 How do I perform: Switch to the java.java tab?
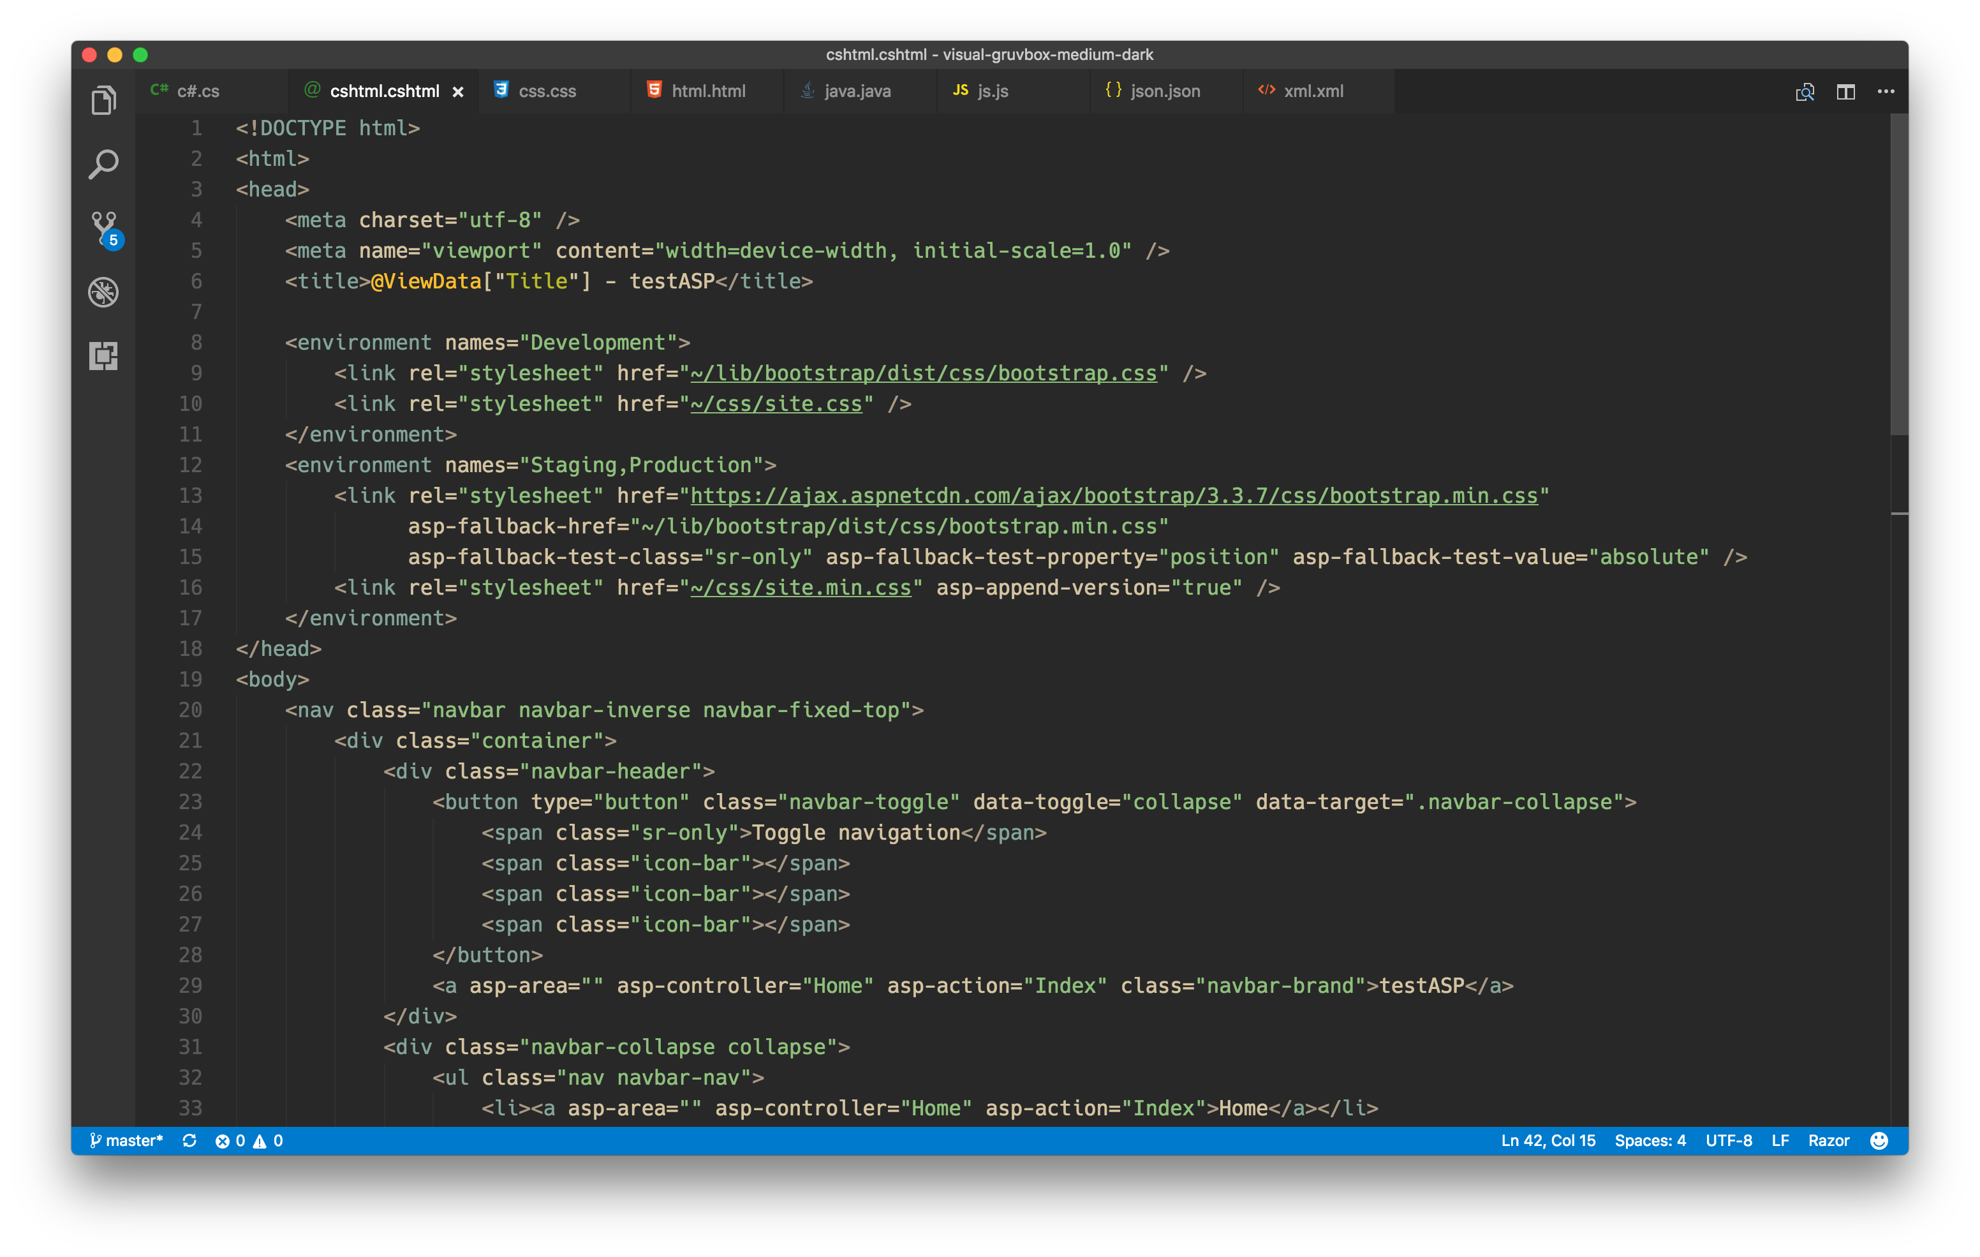(857, 91)
